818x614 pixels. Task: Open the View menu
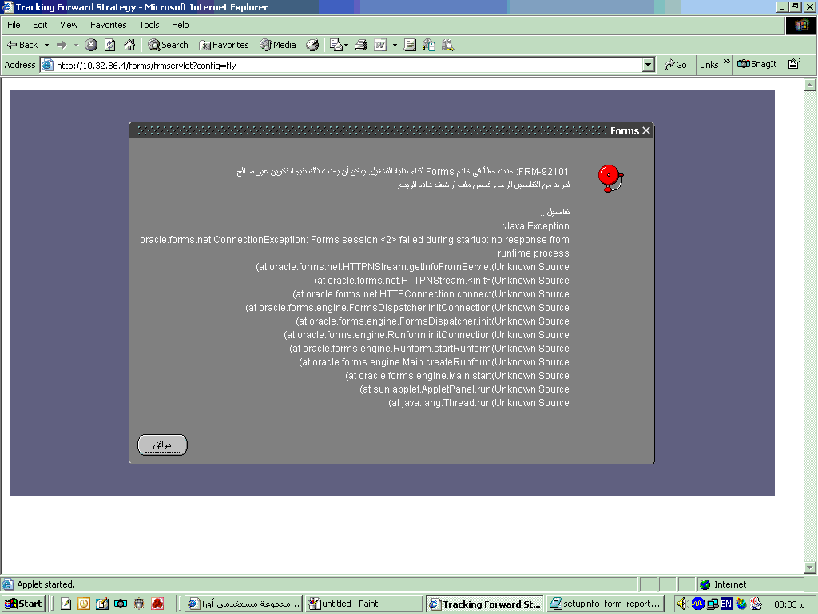[69, 25]
